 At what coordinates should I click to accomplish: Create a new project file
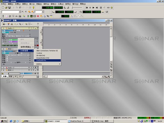coord(3,8)
